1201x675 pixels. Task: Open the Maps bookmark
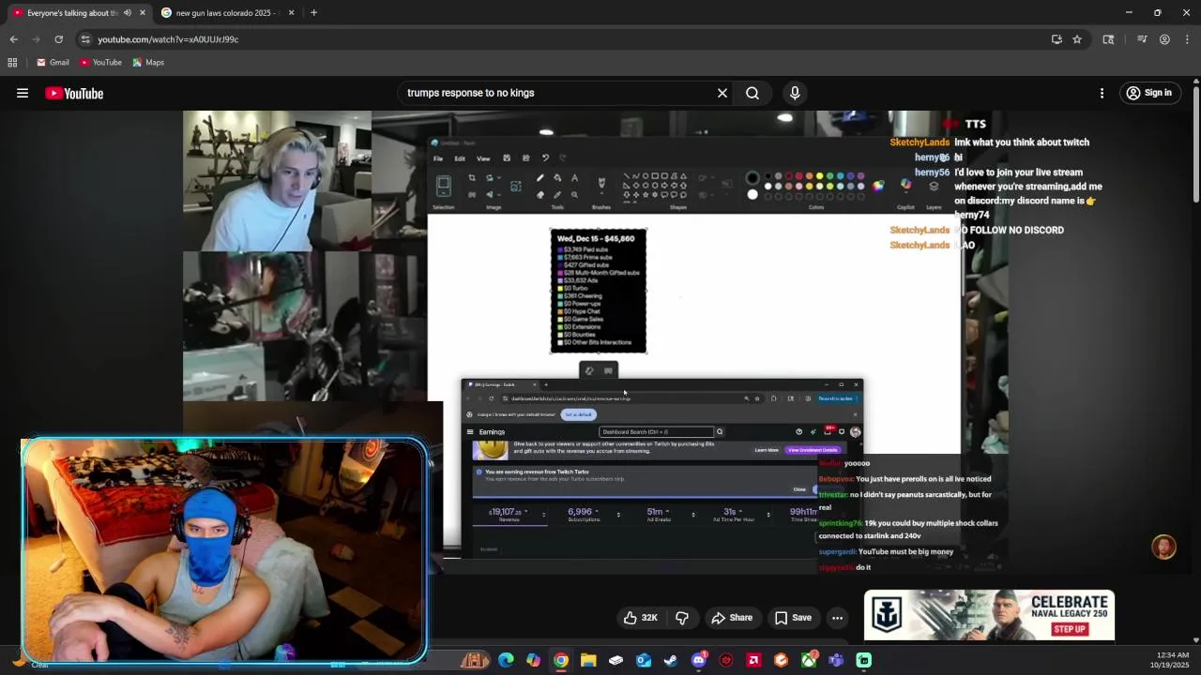pyautogui.click(x=148, y=63)
